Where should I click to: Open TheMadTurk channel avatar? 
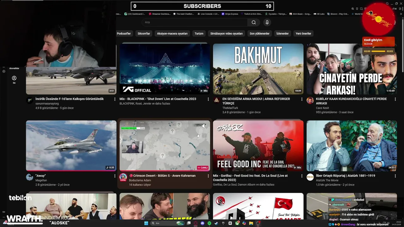[217, 101]
